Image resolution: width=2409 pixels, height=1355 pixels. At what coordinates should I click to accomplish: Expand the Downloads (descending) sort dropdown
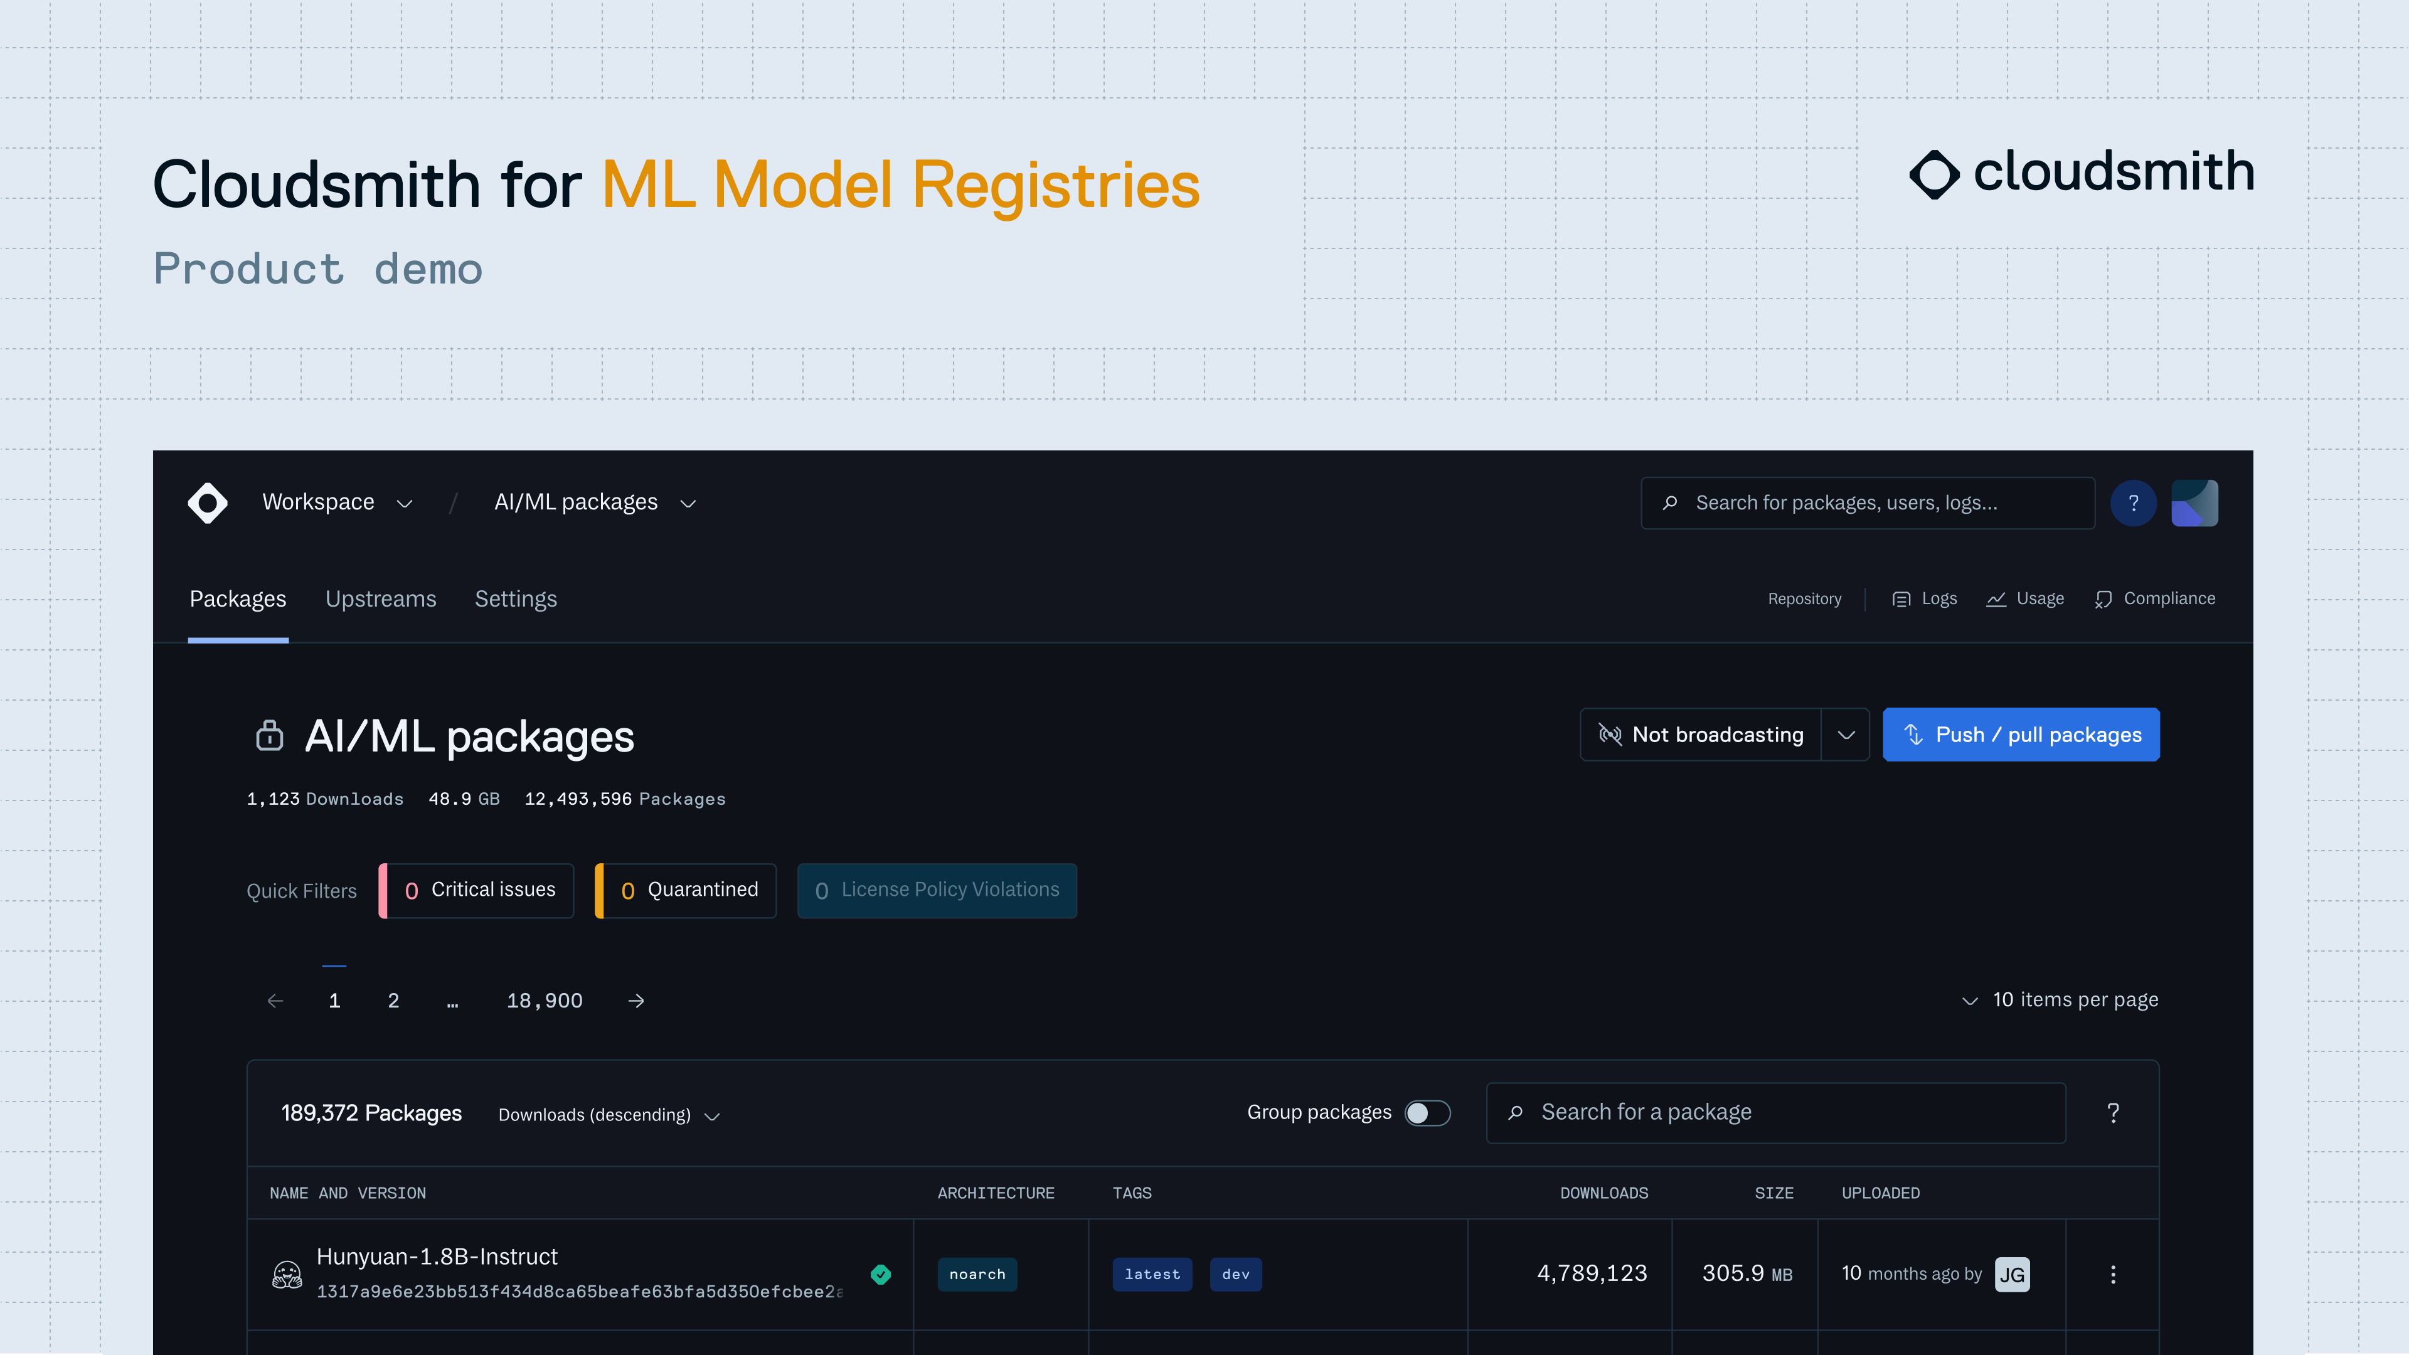click(x=608, y=1115)
